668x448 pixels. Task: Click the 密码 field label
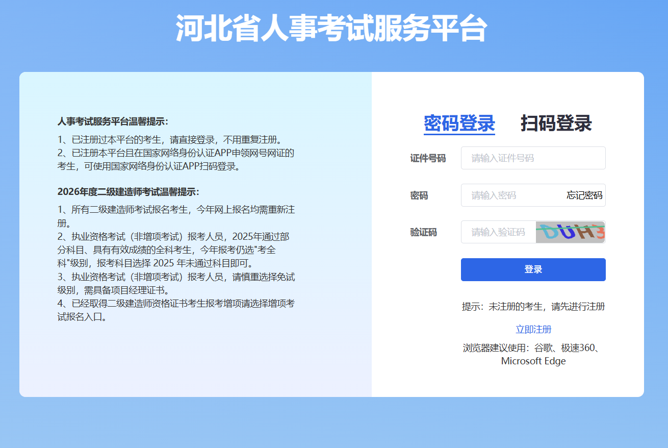[419, 195]
